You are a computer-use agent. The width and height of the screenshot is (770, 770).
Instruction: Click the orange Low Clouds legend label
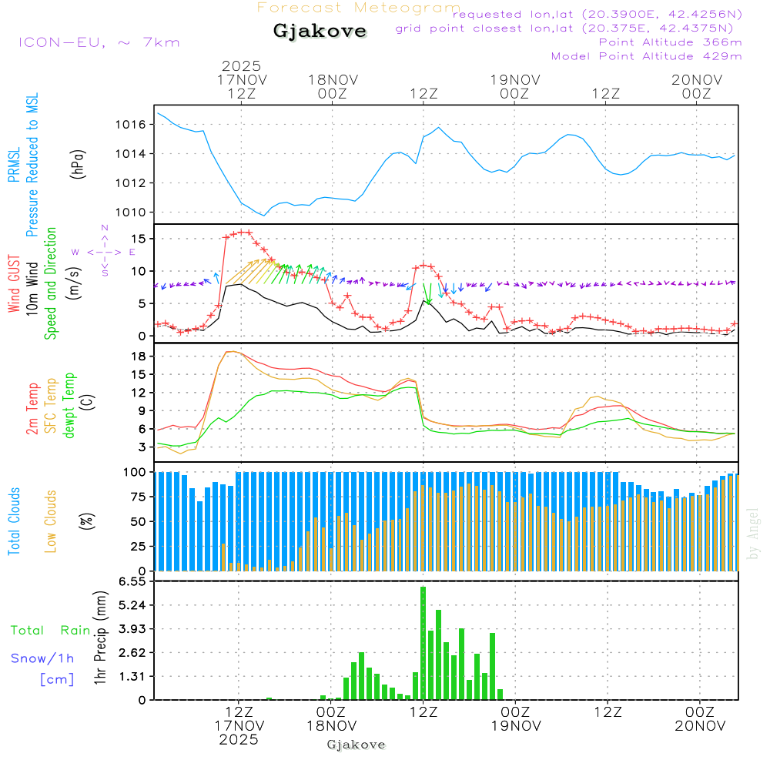pyautogui.click(x=51, y=520)
